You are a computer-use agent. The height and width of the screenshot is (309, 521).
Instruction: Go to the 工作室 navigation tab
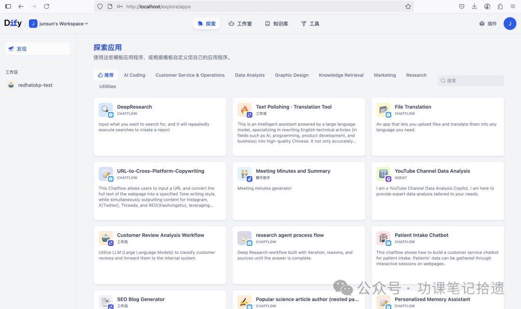(x=240, y=23)
